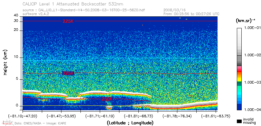Screen dimensions: 261x126
Task: Click the red '250K' isotherm label
Action: pos(107,99)
